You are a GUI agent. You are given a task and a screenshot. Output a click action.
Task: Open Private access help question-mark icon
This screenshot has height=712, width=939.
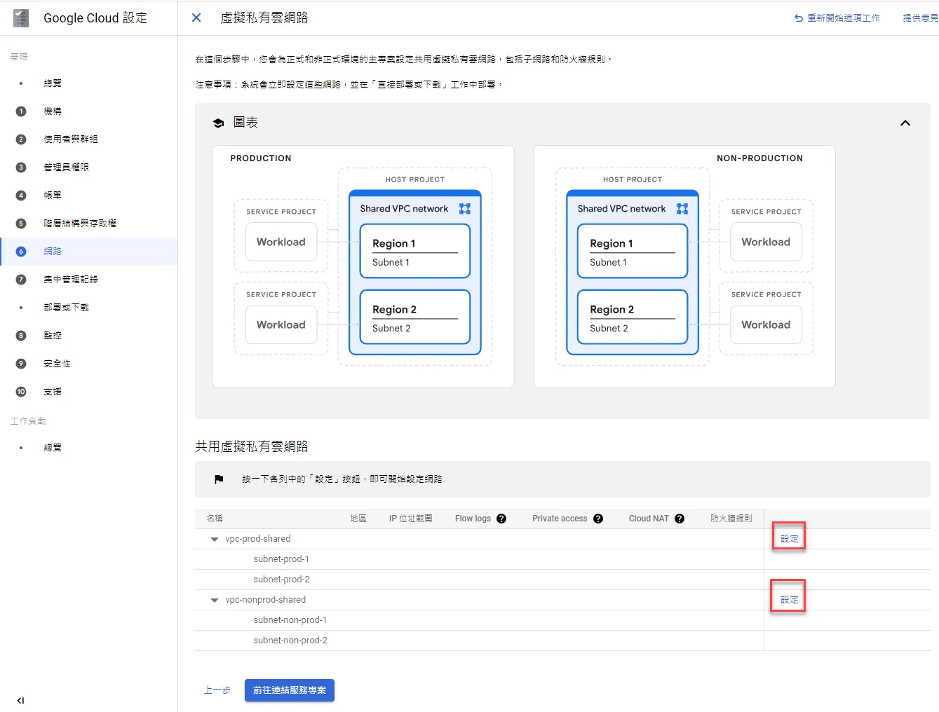pyautogui.click(x=598, y=519)
